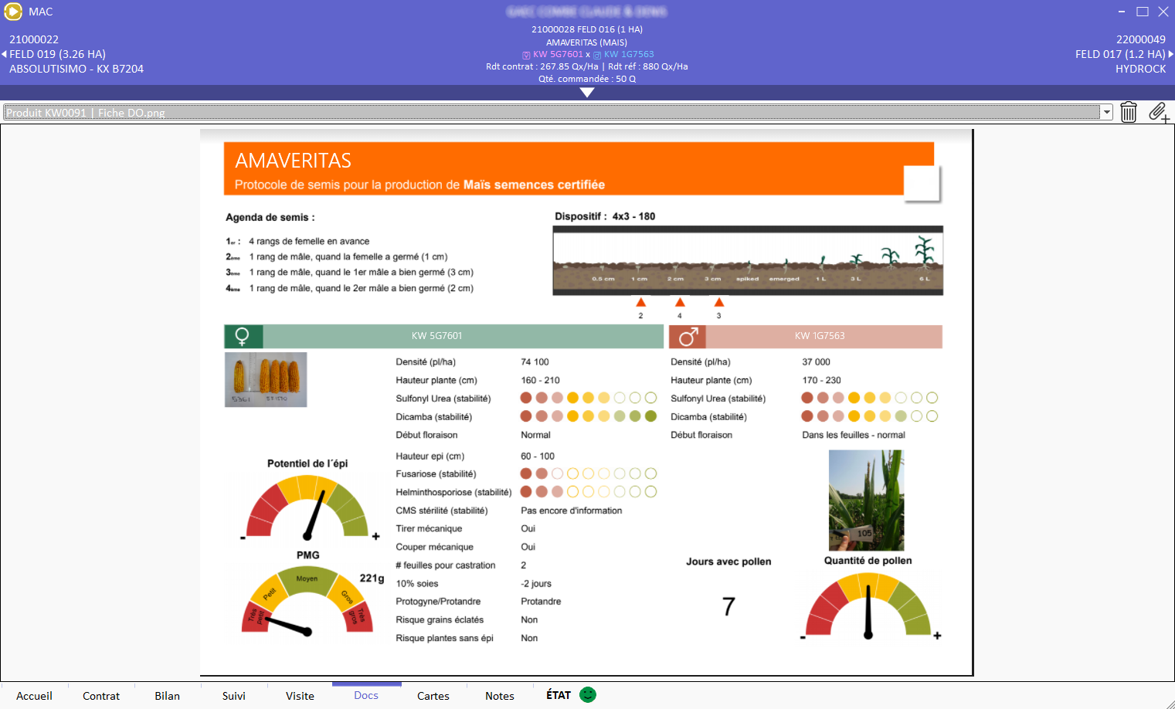Click the Pas encore d'information value
Viewport: 1175px width, 709px height.
(x=571, y=511)
